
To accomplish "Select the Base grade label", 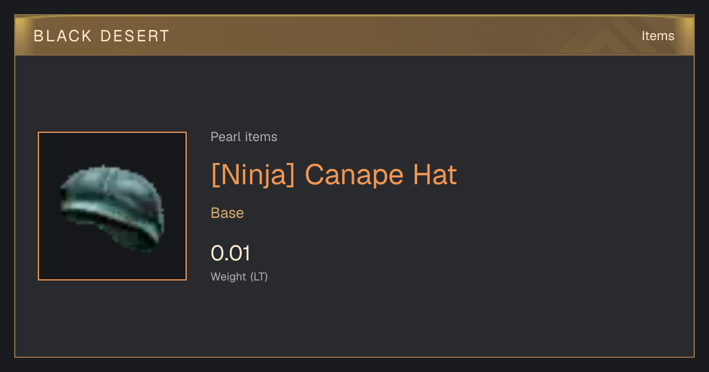I will tap(227, 213).
